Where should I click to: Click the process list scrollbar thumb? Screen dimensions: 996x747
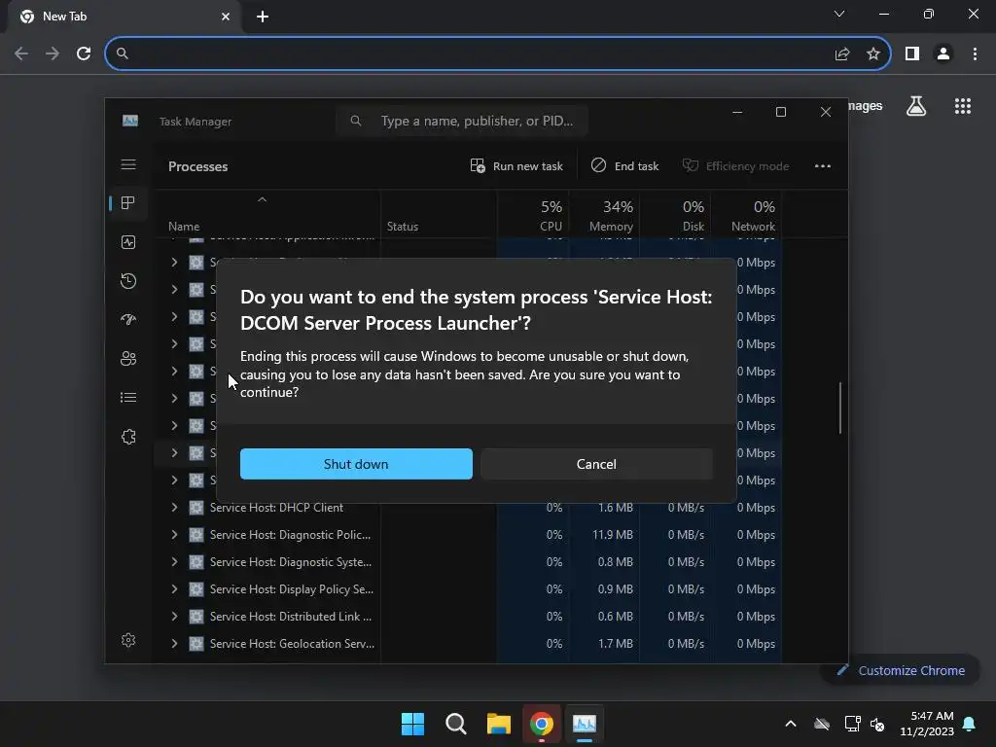coord(839,408)
